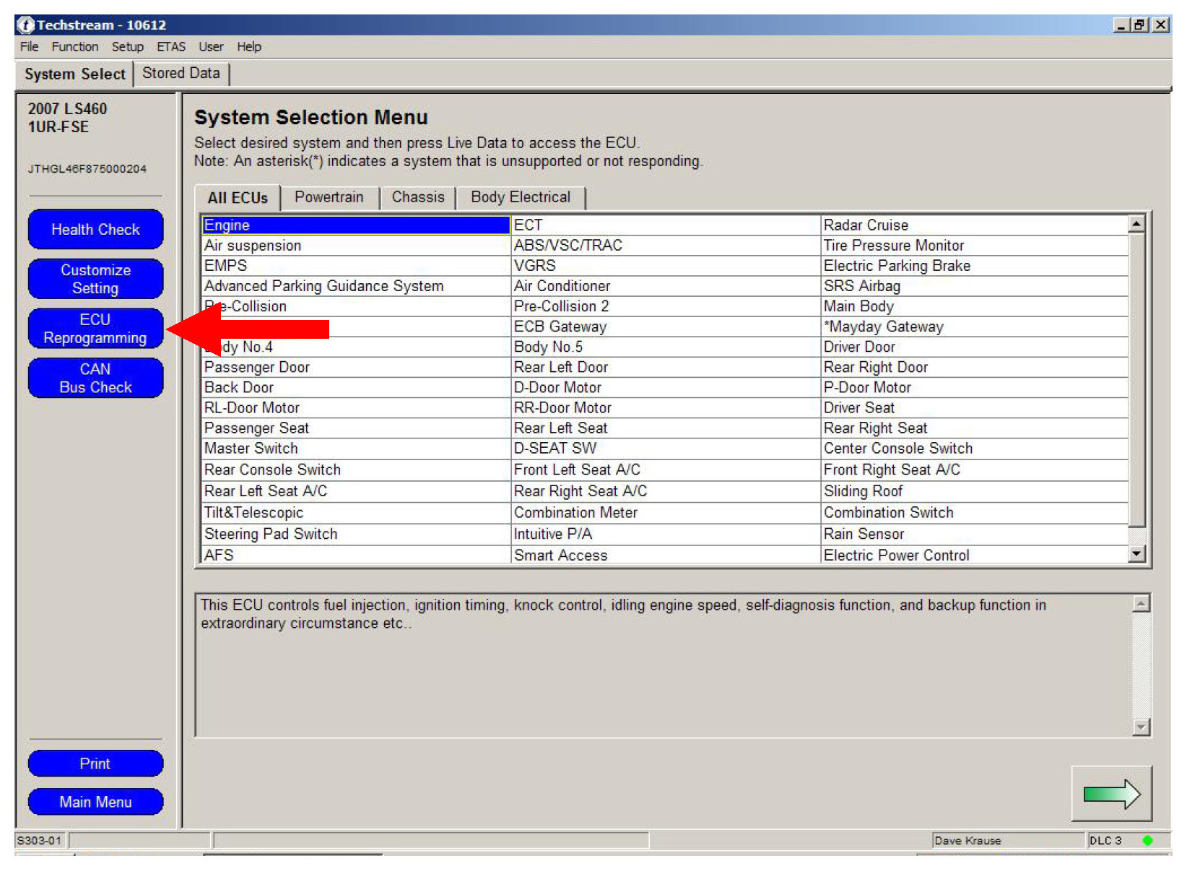Select ABS/VSC/TRAC from the ECU list
1187x869 pixels.
click(568, 246)
